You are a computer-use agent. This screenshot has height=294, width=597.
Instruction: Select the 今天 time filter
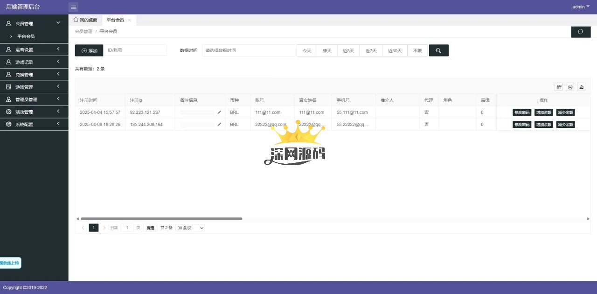point(306,50)
